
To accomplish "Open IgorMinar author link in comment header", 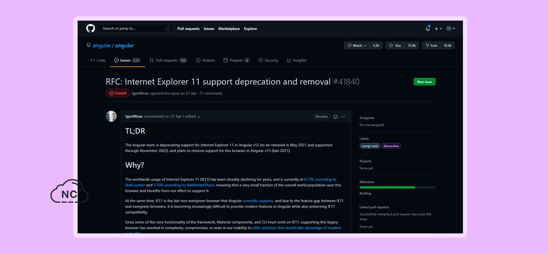I will click(134, 116).
